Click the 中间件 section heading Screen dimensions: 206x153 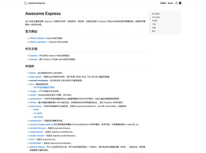pyautogui.click(x=30, y=66)
